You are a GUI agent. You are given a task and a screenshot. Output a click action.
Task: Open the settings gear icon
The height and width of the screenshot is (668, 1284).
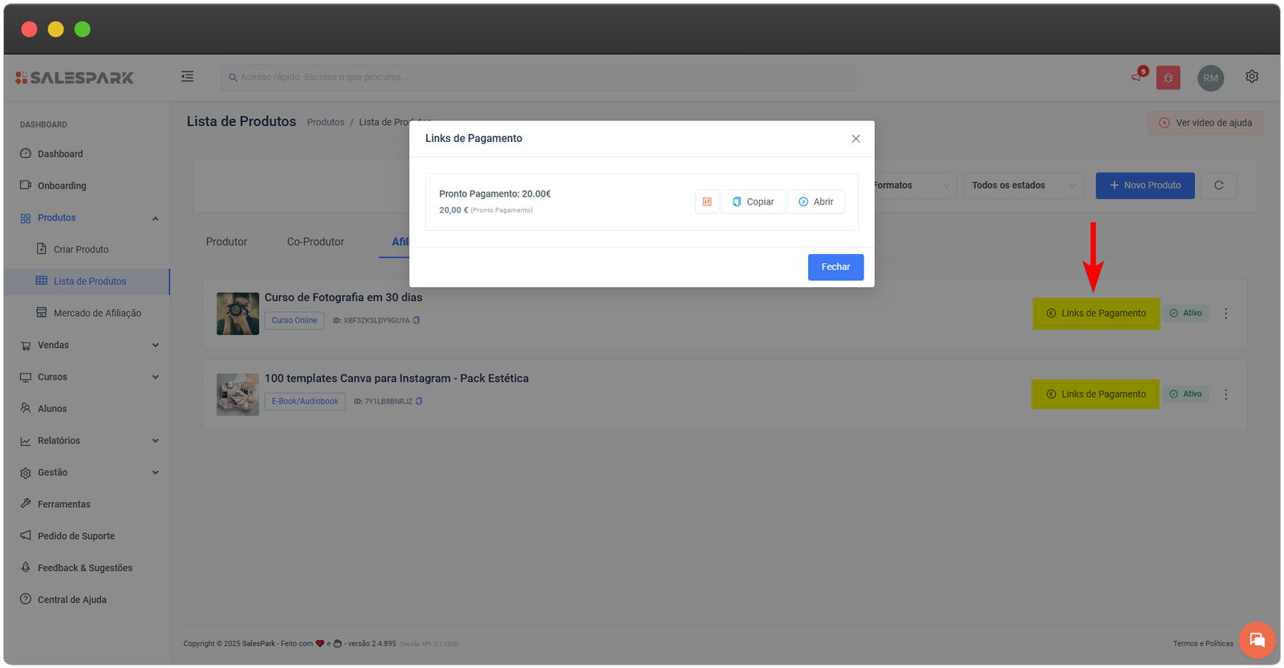coord(1251,77)
